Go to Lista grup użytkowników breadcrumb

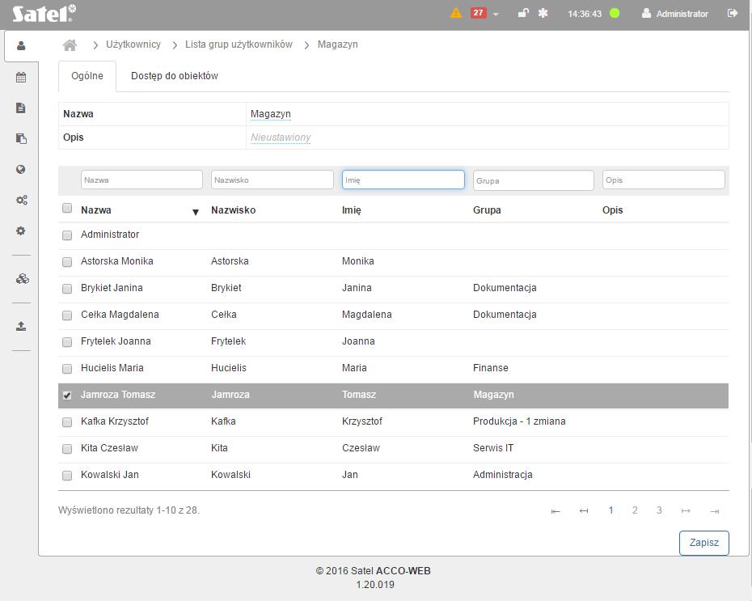pyautogui.click(x=239, y=44)
